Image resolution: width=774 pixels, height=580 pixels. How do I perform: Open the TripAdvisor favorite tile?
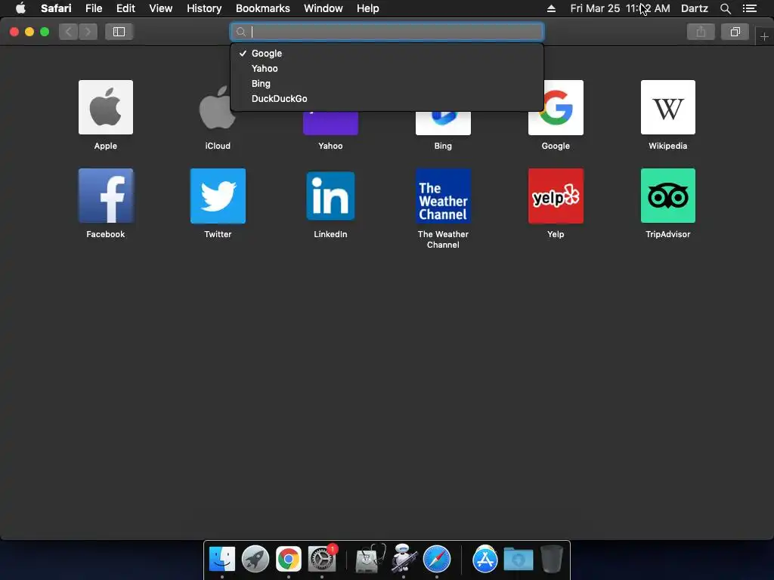pyautogui.click(x=668, y=196)
